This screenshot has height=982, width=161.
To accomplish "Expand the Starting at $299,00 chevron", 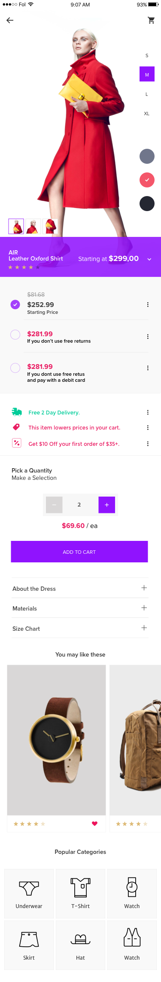I will click(149, 259).
